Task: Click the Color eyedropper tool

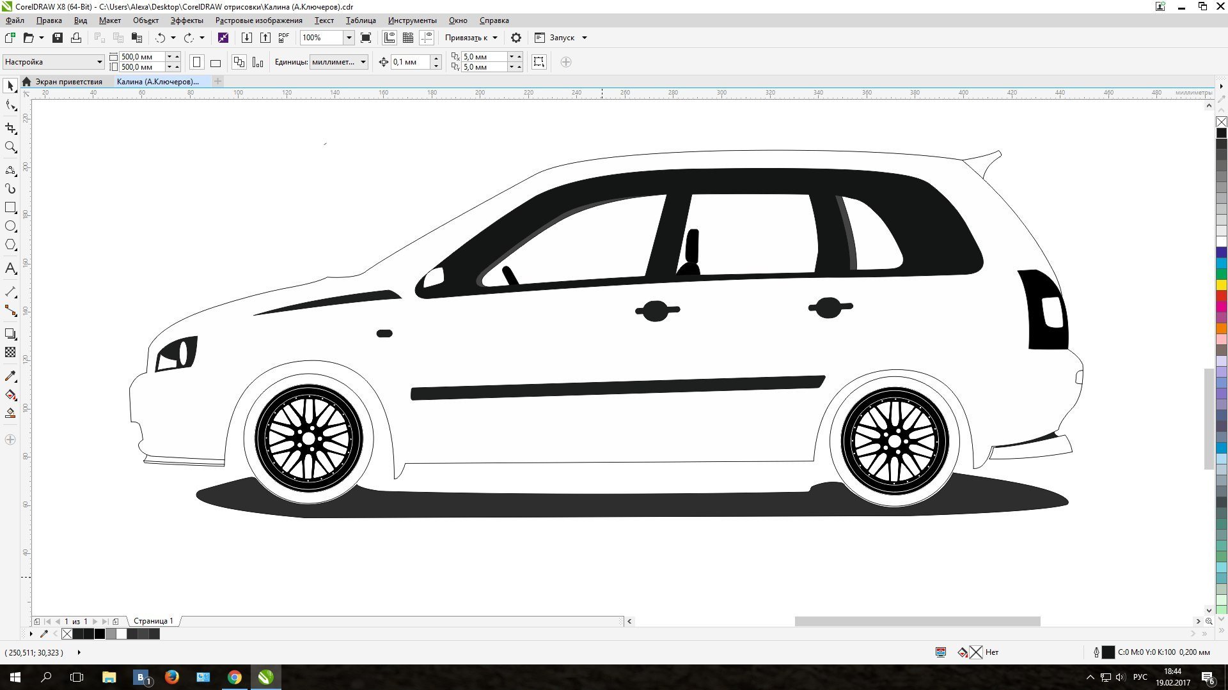Action: click(x=10, y=376)
